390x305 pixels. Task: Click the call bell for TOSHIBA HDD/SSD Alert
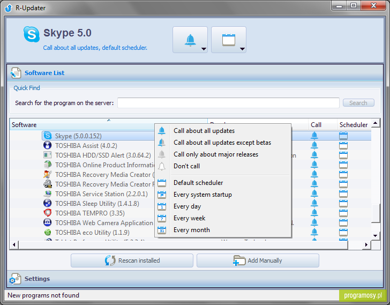[314, 155]
